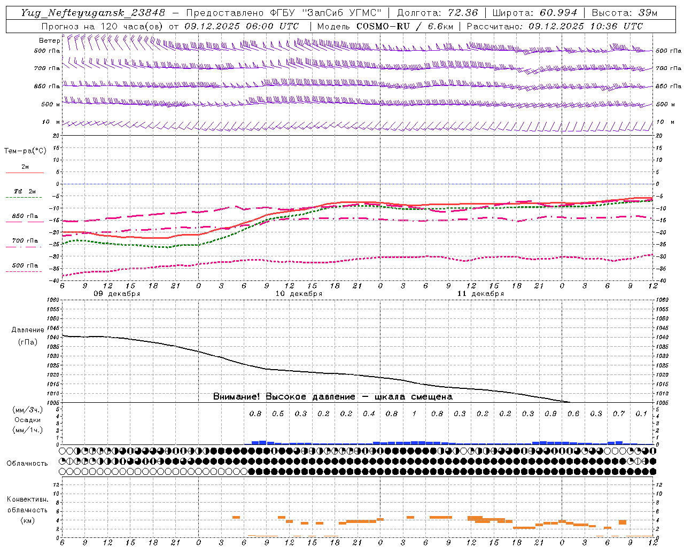Click the (мм/3ч.) precipitation unit label
The width and height of the screenshot is (684, 547).
click(27, 410)
